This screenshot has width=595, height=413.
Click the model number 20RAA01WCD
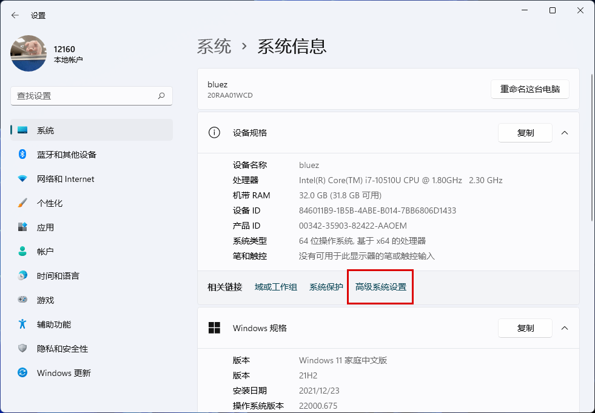click(x=230, y=95)
